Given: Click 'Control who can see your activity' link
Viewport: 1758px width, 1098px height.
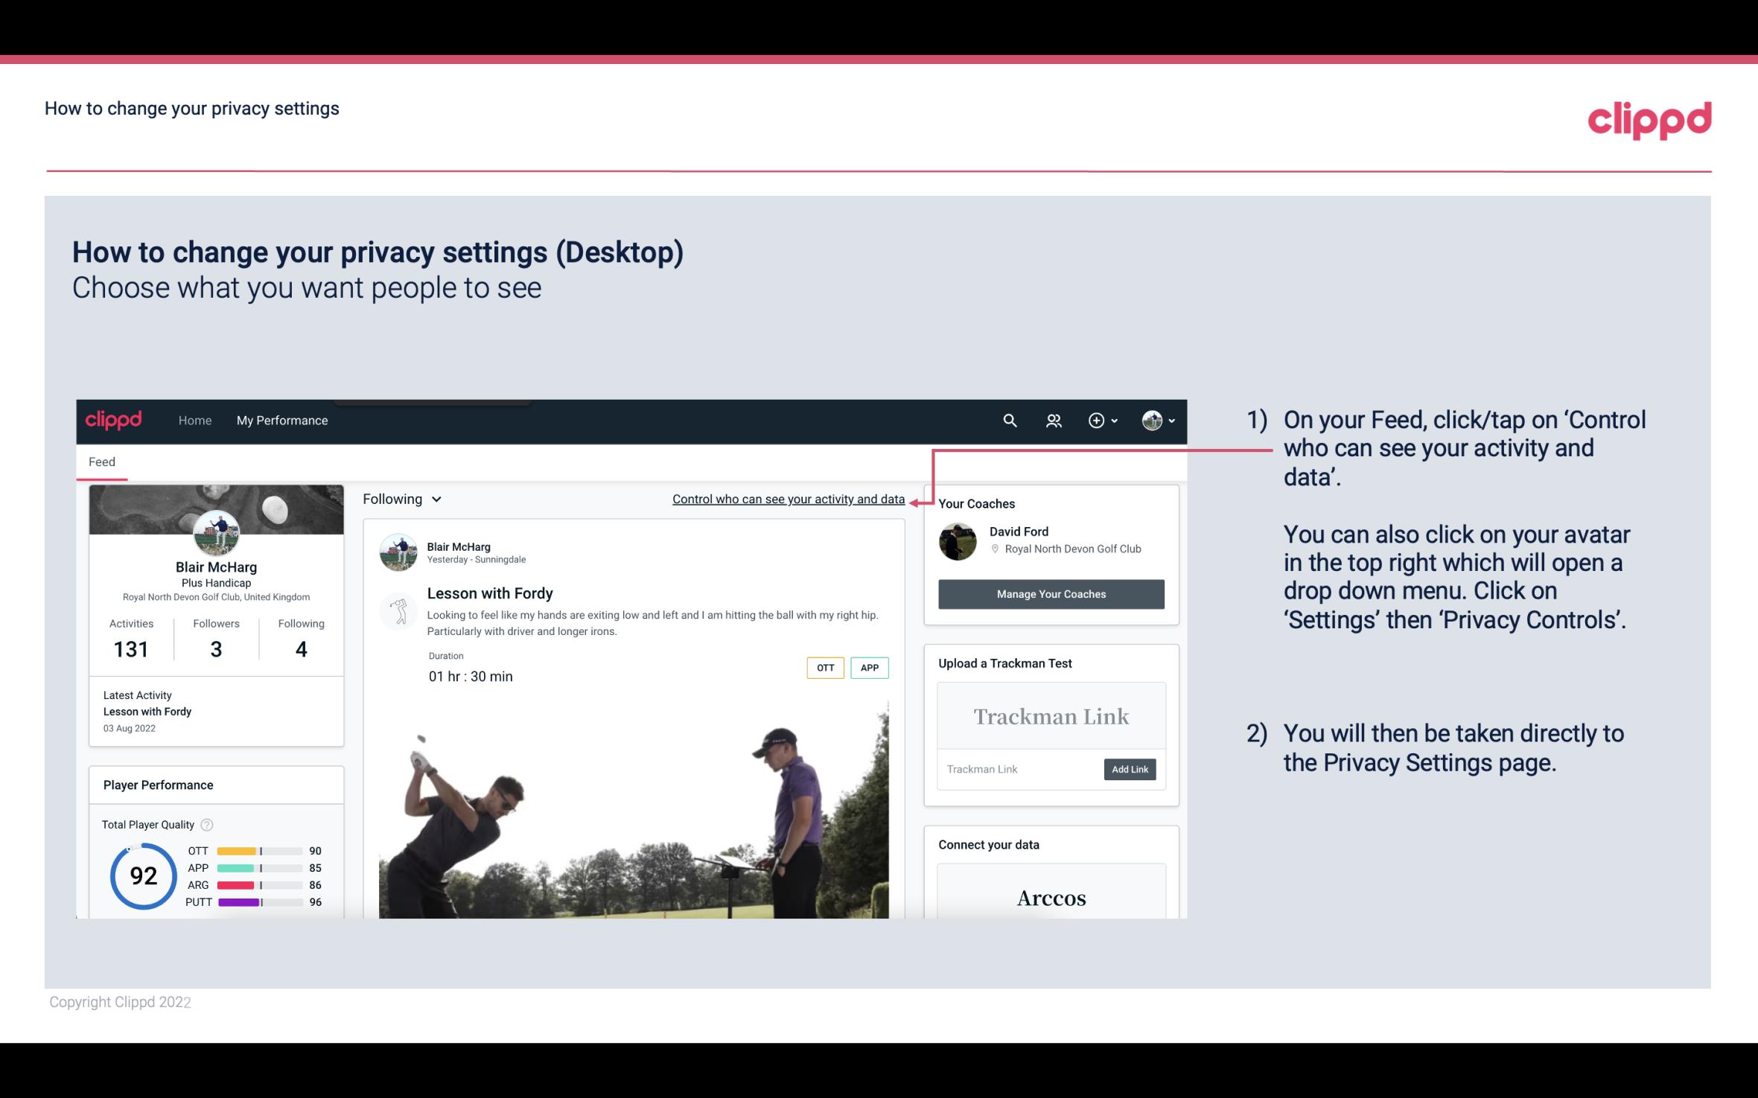Looking at the screenshot, I should pos(788,499).
